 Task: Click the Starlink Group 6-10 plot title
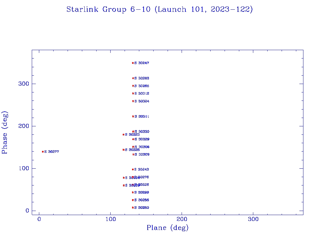tap(159, 9)
